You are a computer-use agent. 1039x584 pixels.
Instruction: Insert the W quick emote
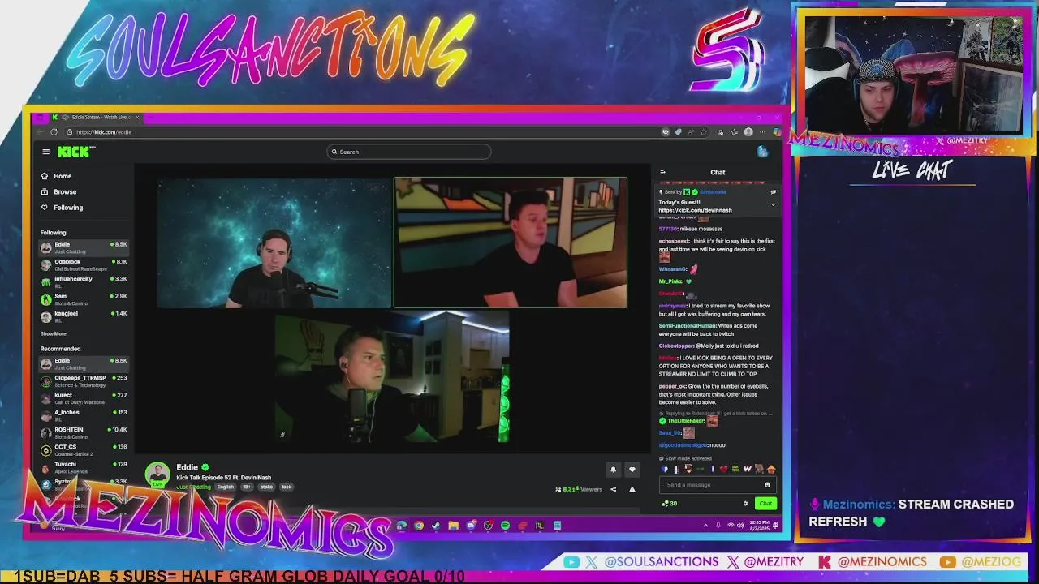[747, 469]
